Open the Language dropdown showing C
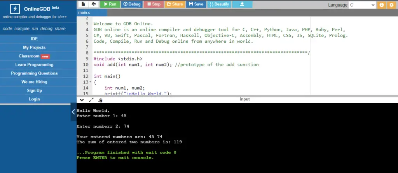 362,5
